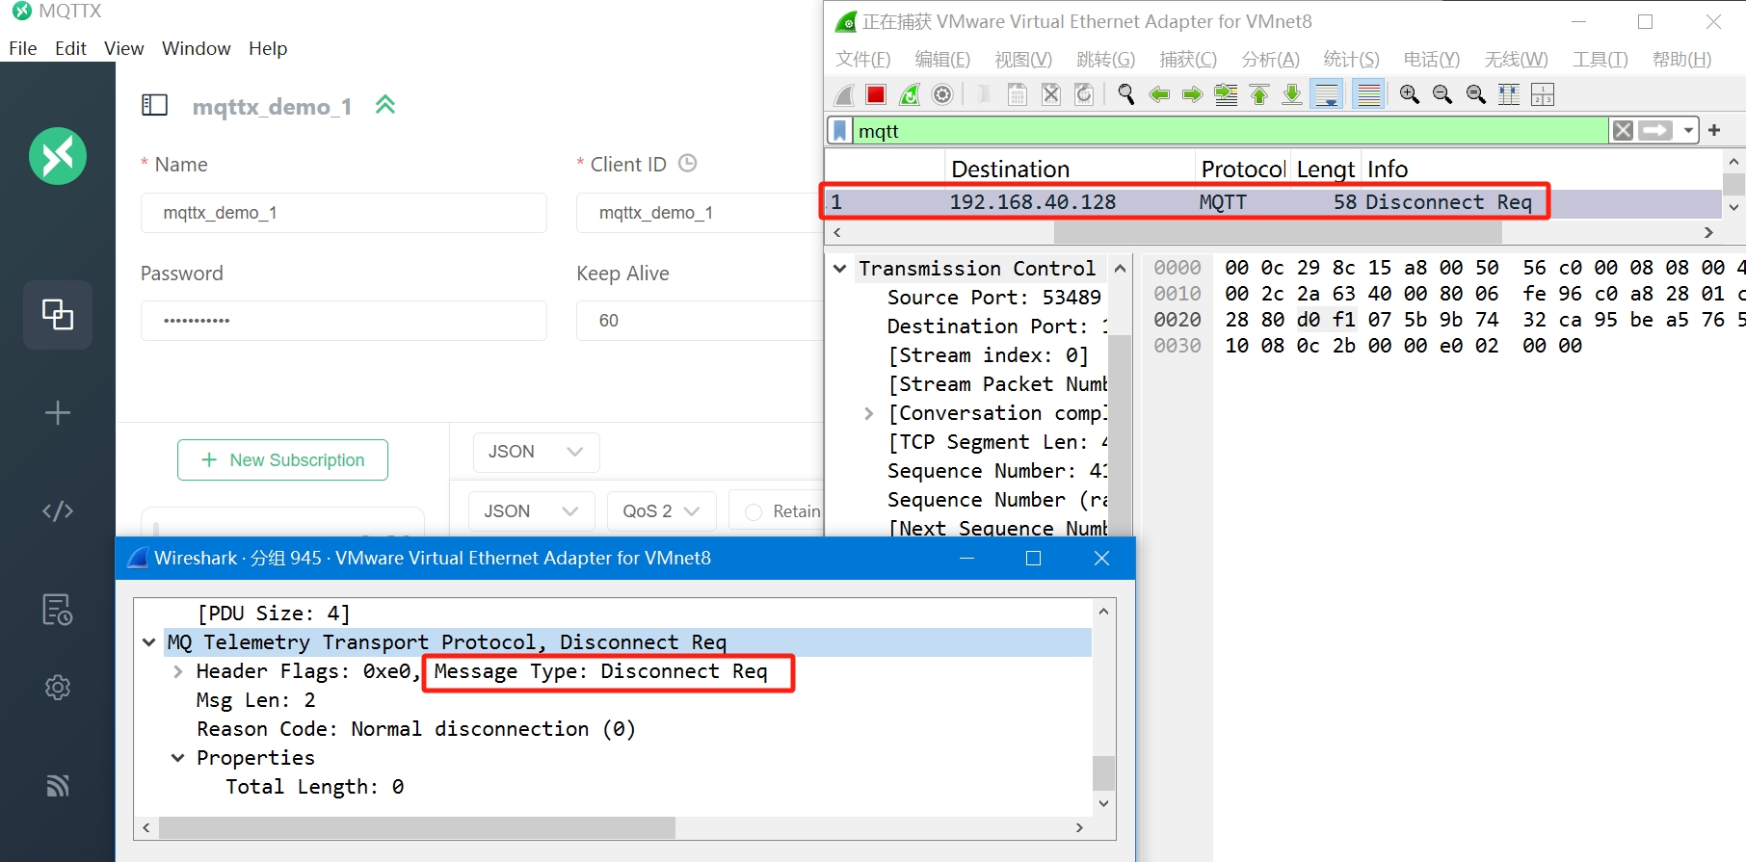
Task: Open Wireshark 统计(S) menu
Action: (1352, 60)
